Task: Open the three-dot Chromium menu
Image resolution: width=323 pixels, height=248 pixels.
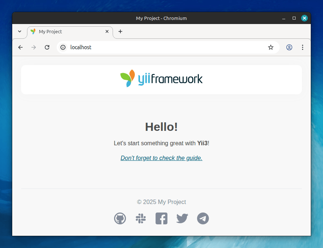Action: coord(303,47)
